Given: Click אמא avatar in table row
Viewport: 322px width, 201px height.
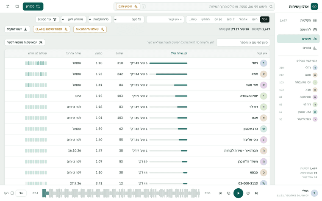Looking at the screenshot, I should pyautogui.click(x=264, y=74).
